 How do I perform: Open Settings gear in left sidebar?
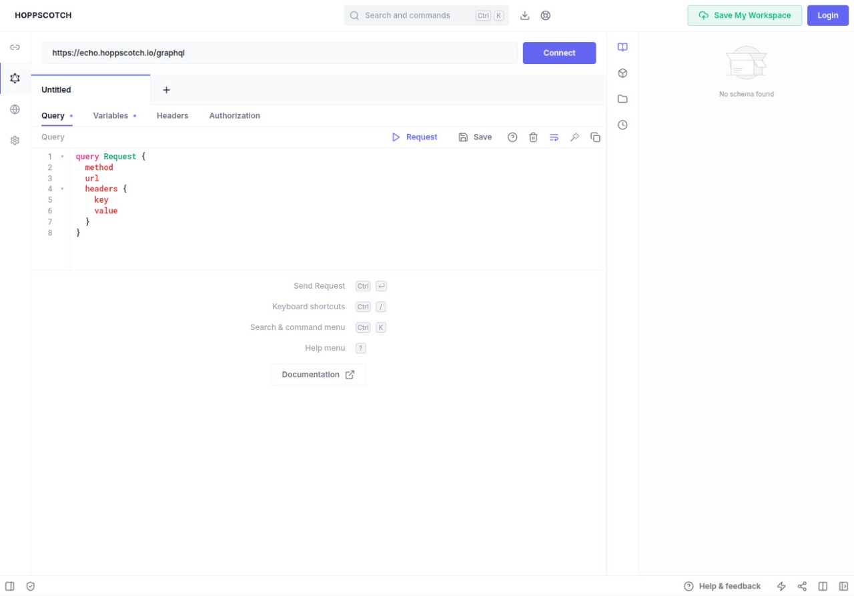click(x=15, y=141)
